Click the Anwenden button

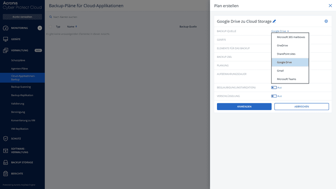(244, 106)
